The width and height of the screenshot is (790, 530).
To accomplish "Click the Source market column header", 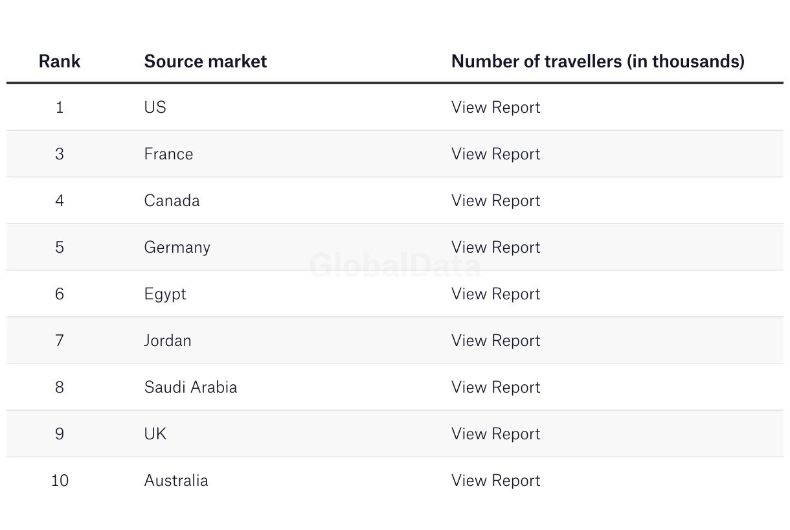I will [205, 62].
